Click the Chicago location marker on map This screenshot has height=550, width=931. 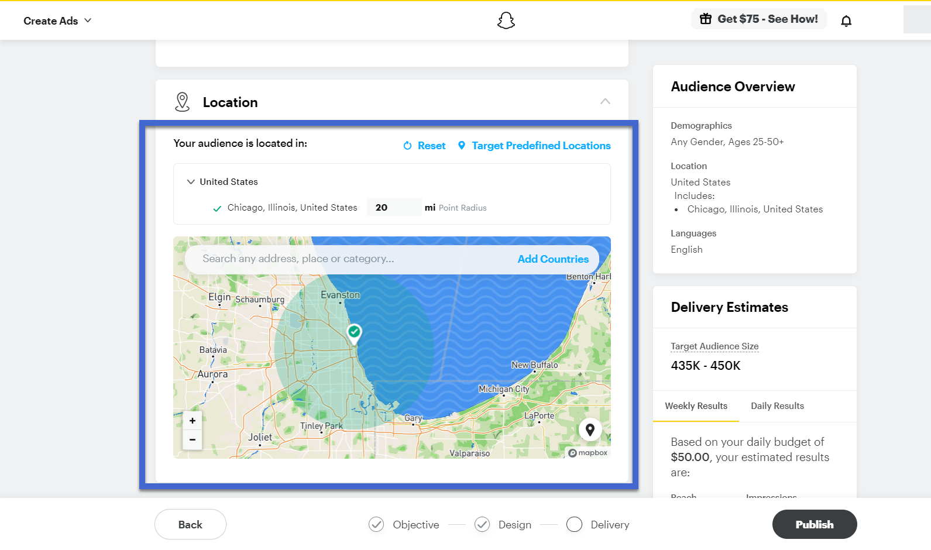click(354, 333)
